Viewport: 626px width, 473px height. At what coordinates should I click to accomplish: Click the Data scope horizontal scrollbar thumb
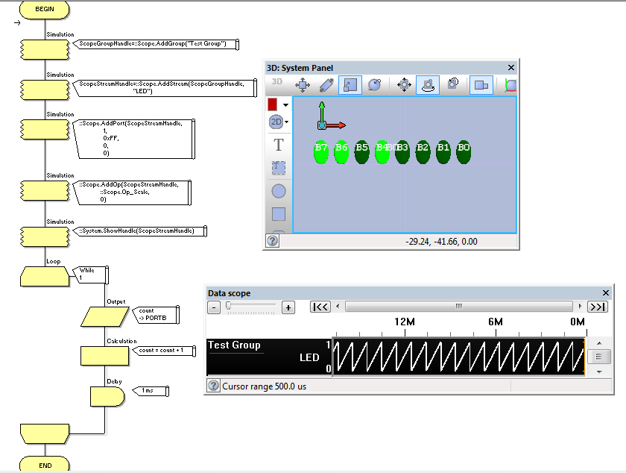(459, 307)
